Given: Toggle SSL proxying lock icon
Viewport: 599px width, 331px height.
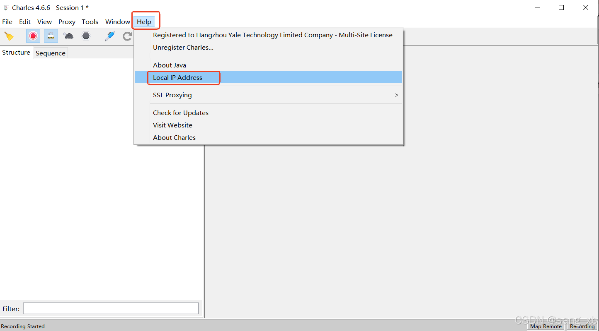Looking at the screenshot, I should coord(51,36).
